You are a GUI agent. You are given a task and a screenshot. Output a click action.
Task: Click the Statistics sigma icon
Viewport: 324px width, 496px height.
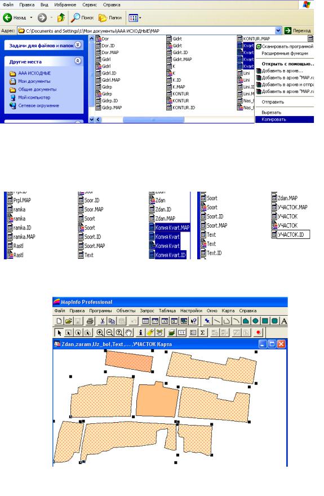203,333
